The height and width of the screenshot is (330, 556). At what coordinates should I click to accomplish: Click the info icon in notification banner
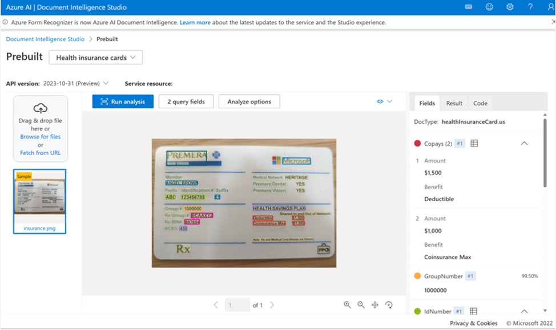[5, 22]
